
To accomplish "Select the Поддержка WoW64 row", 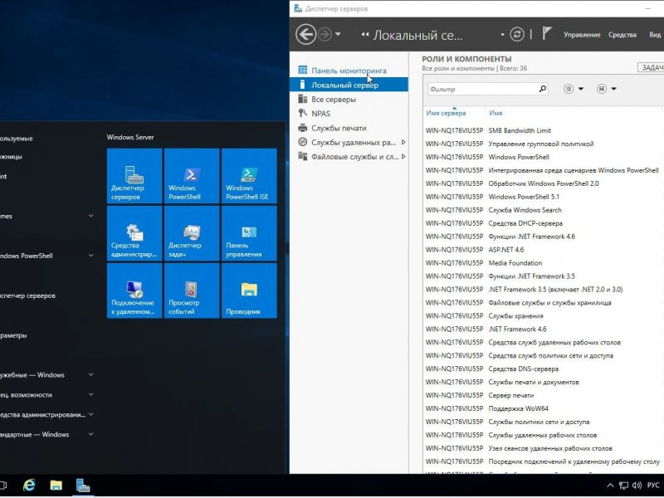I will 543,408.
